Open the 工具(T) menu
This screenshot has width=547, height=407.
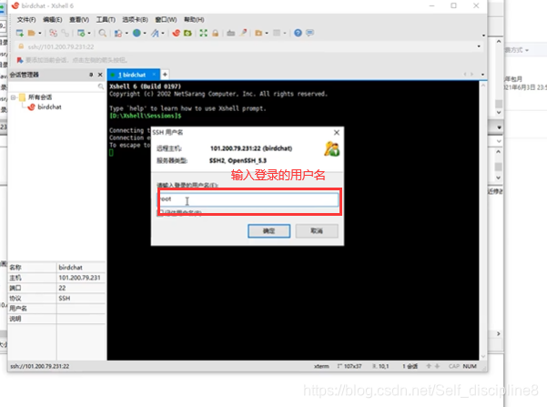[x=106, y=19]
